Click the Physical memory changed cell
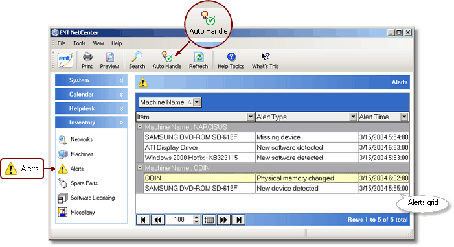Image resolution: width=454 pixels, height=247 pixels. pos(306,178)
